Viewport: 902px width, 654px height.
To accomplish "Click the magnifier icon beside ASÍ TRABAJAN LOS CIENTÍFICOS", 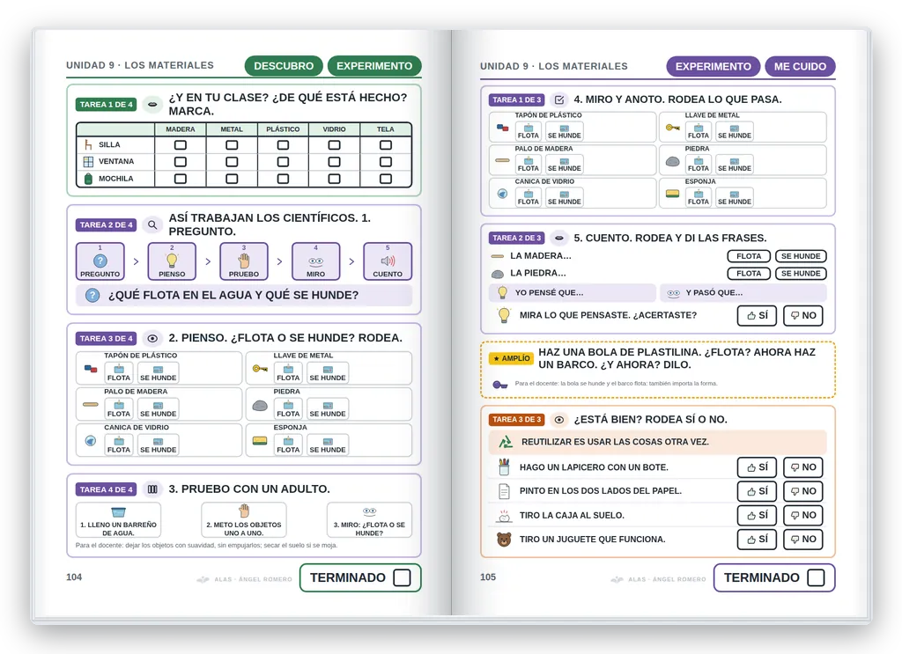I will 152,224.
